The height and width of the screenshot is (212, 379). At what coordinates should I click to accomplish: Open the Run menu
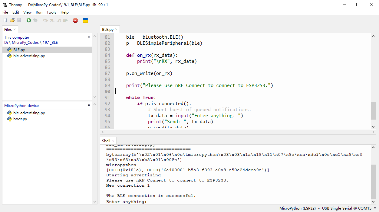click(x=39, y=12)
